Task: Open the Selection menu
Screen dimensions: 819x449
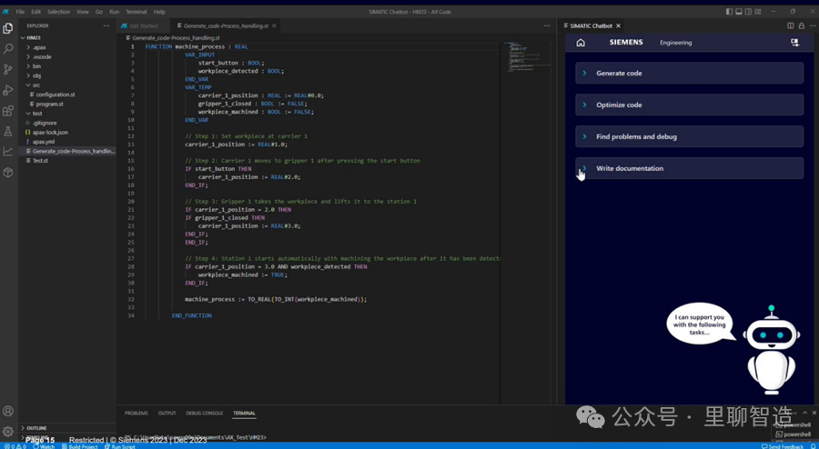Action: pos(58,12)
